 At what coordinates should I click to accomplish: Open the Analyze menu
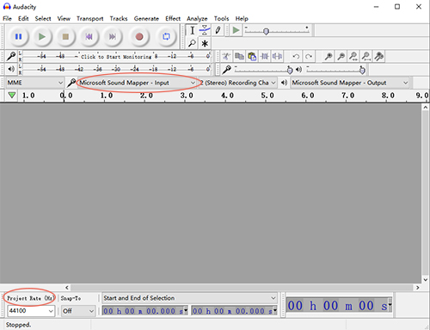(x=197, y=19)
